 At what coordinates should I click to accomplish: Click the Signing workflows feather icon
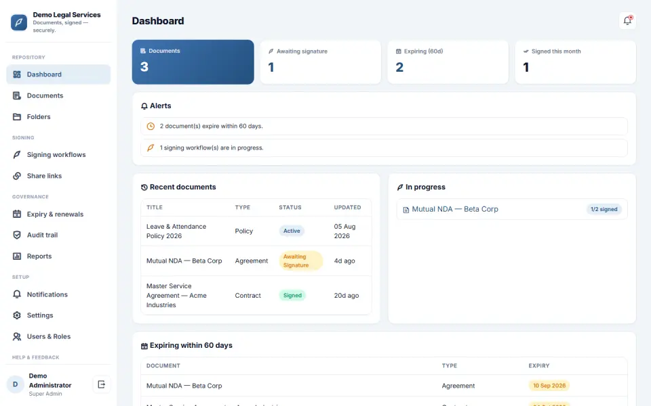tap(16, 154)
